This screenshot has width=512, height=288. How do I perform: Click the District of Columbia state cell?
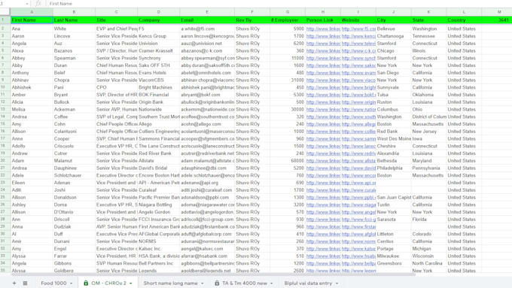coord(428,117)
